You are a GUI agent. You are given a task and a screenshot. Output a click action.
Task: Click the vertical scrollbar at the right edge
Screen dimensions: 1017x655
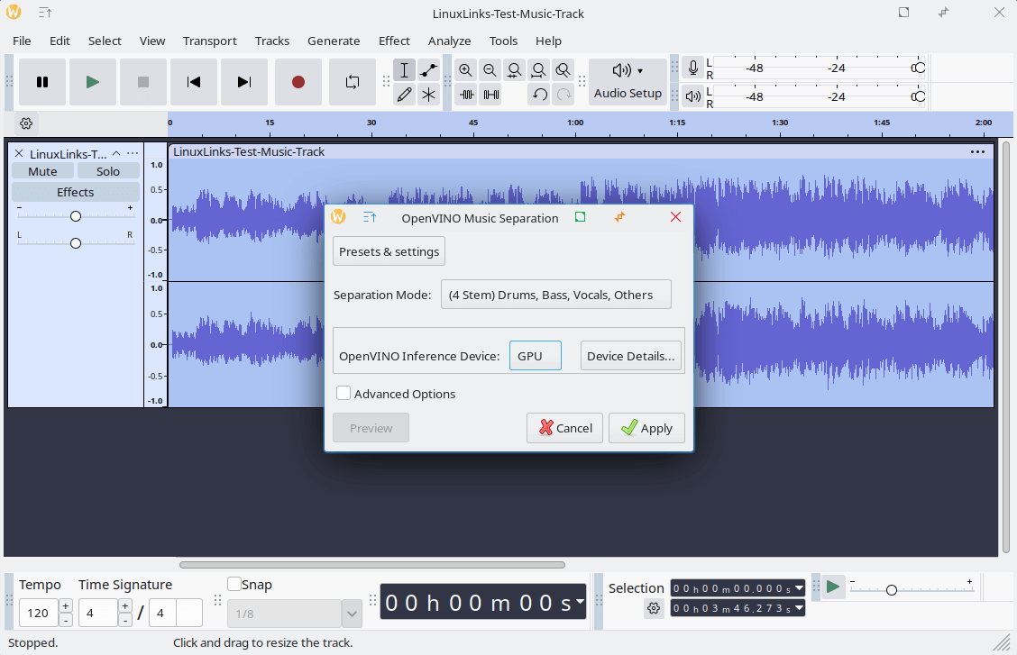(x=1006, y=347)
